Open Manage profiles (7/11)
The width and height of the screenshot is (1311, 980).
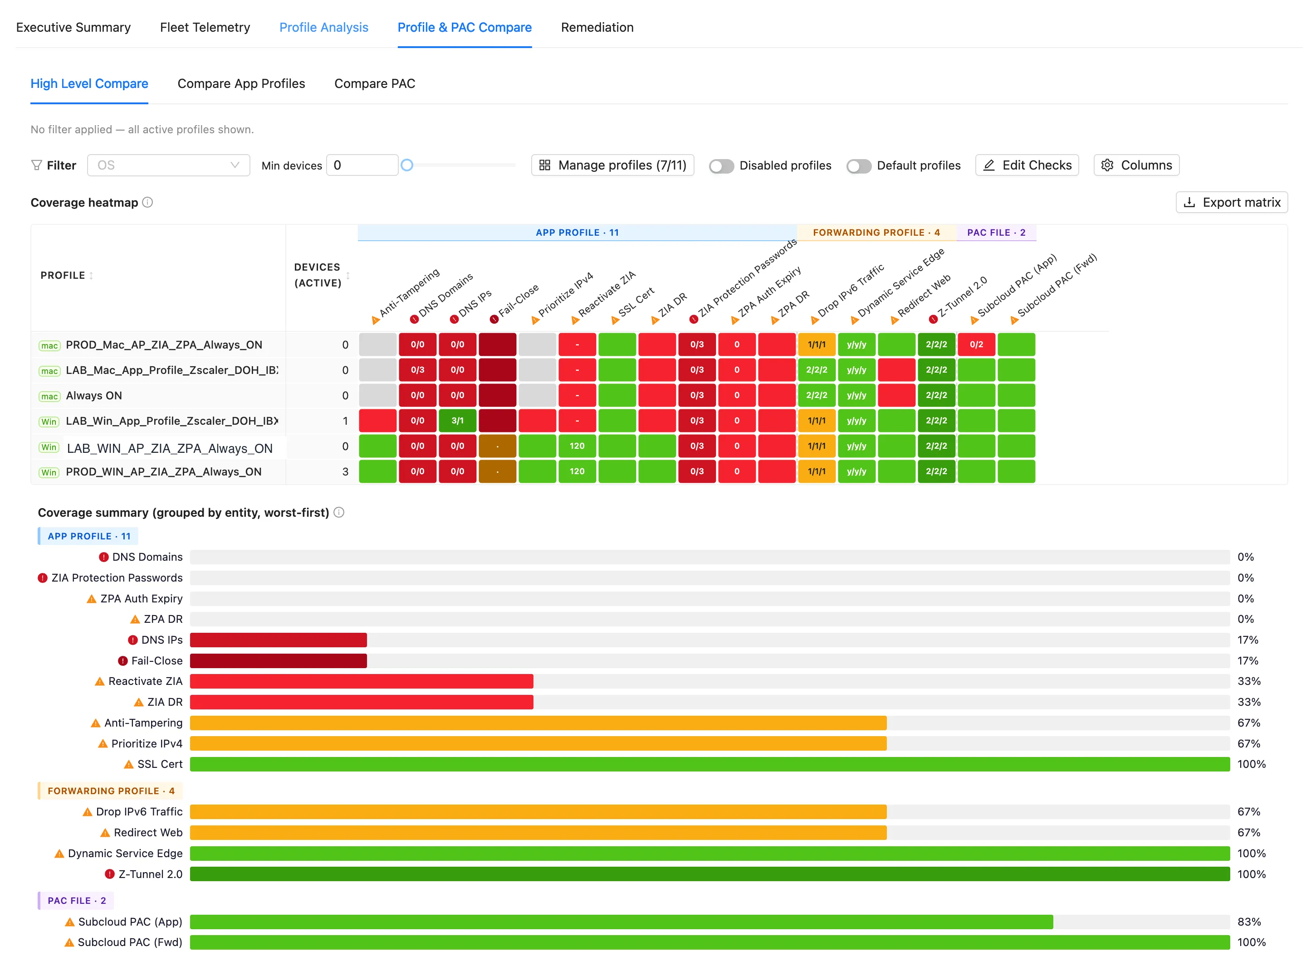click(612, 165)
